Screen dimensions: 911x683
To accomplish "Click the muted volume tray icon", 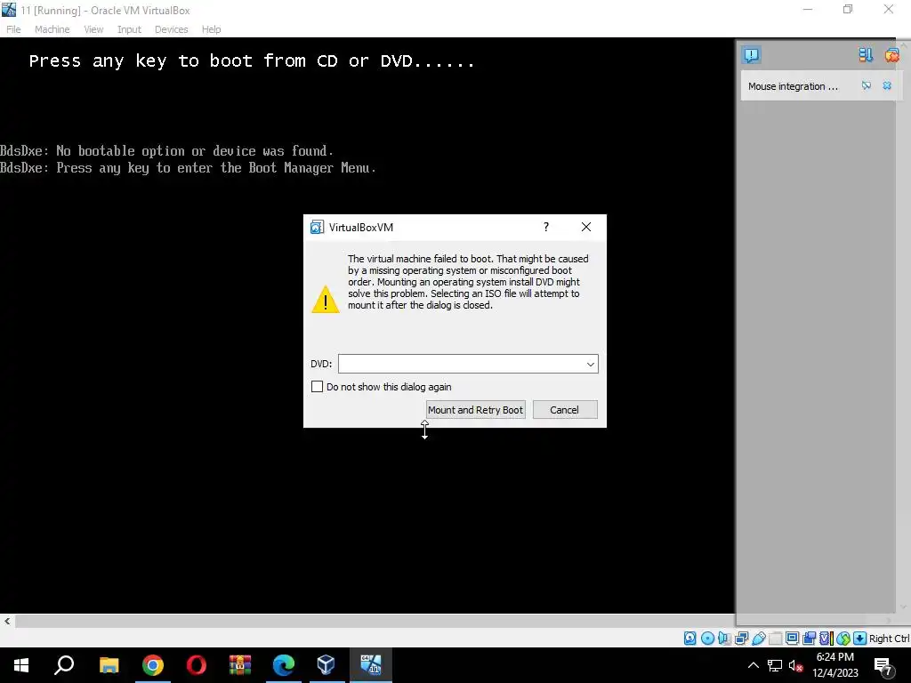I will [x=795, y=665].
